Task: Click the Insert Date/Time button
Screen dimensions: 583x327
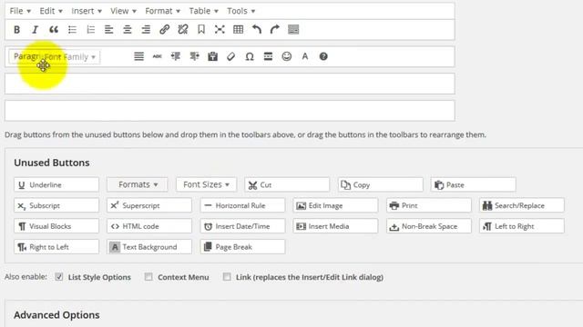Action: tap(242, 226)
